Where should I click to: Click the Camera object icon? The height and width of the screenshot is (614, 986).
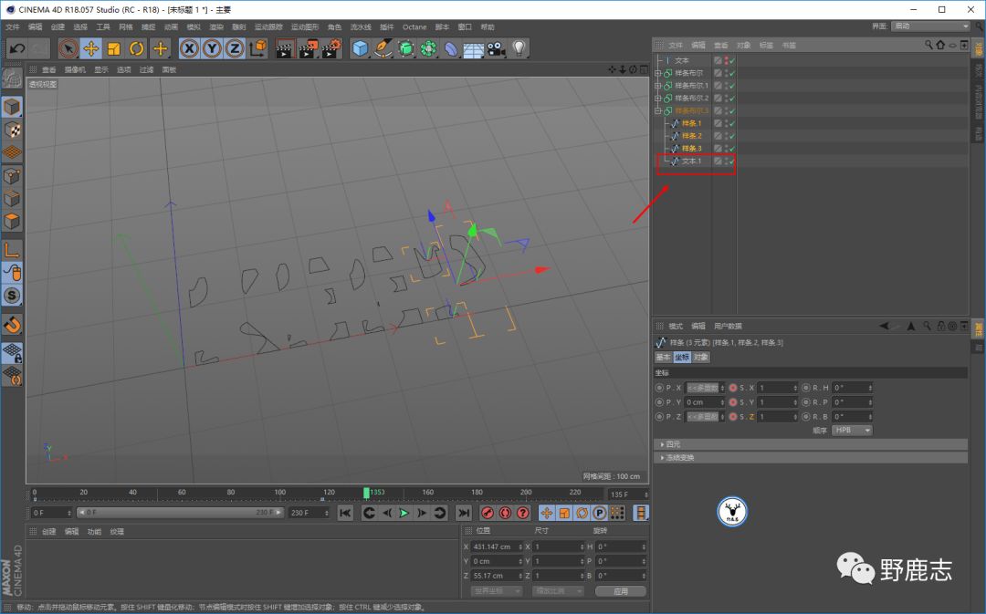(x=497, y=48)
